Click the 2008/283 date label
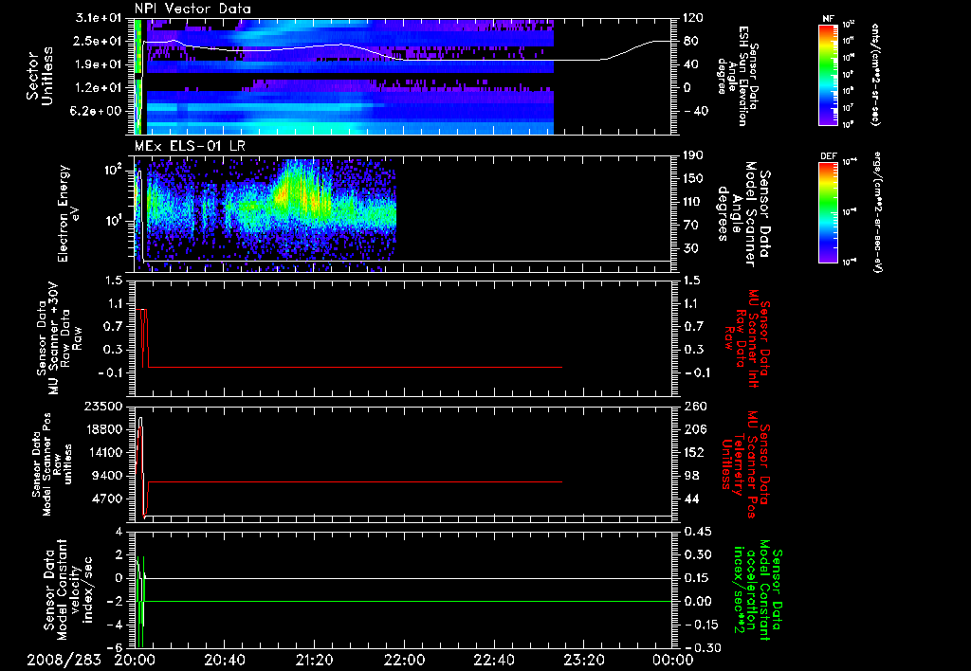The image size is (971, 671). pyautogui.click(x=64, y=660)
